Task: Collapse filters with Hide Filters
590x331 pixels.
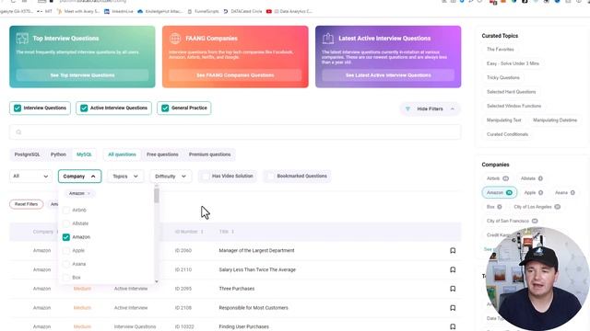Action: (x=430, y=108)
